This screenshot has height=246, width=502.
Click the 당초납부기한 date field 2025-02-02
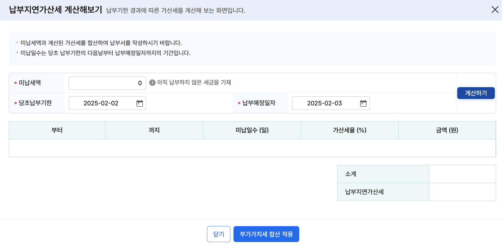107,103
